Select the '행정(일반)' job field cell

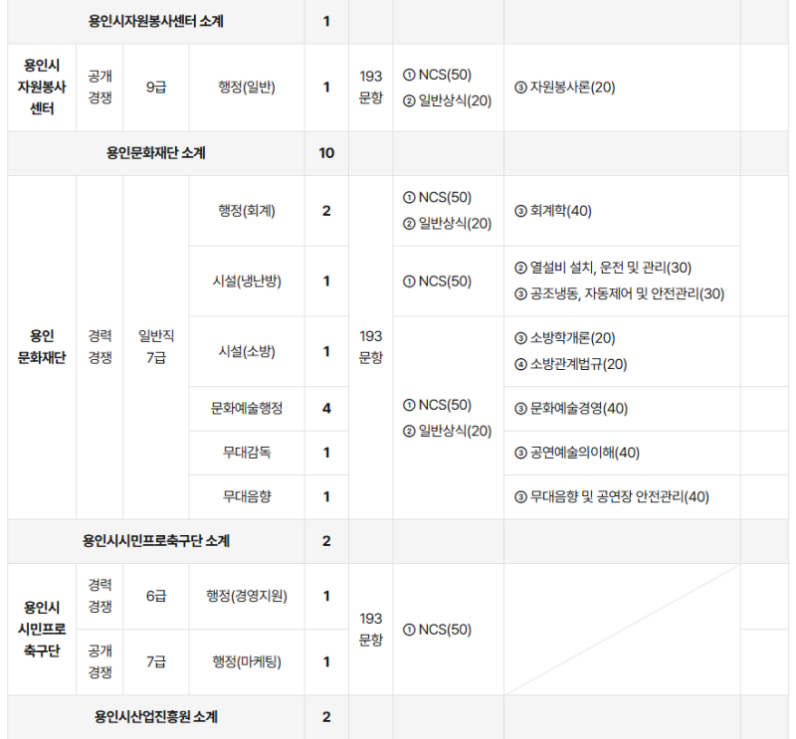click(x=247, y=88)
